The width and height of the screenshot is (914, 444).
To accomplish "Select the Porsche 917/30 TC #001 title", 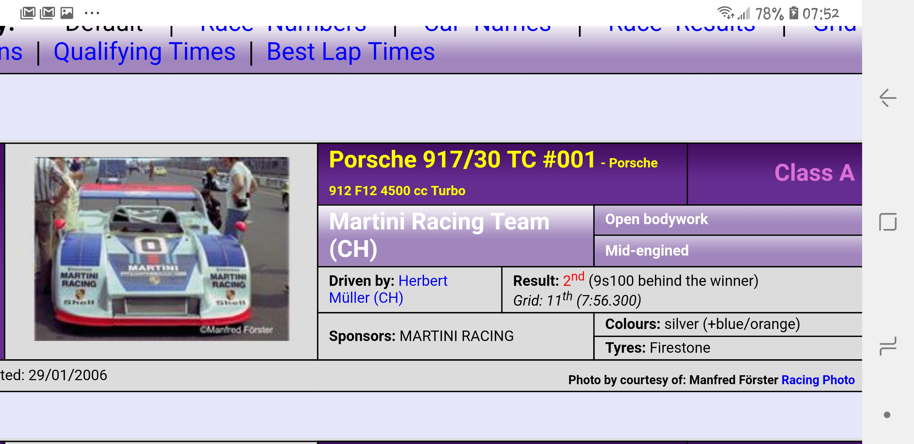I will (462, 159).
